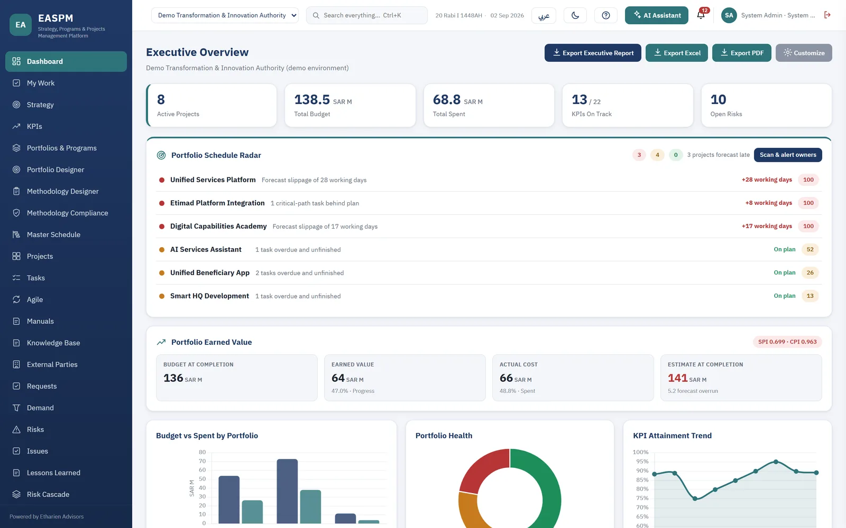Launch the AI Assistant
This screenshot has height=528, width=846.
[x=657, y=15]
